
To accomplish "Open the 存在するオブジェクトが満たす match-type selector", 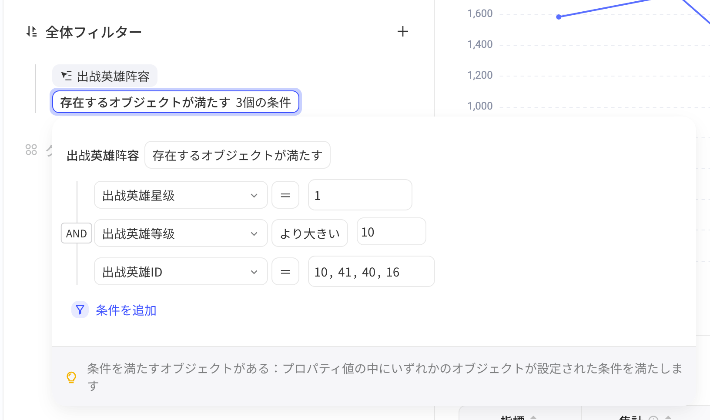I will [238, 155].
